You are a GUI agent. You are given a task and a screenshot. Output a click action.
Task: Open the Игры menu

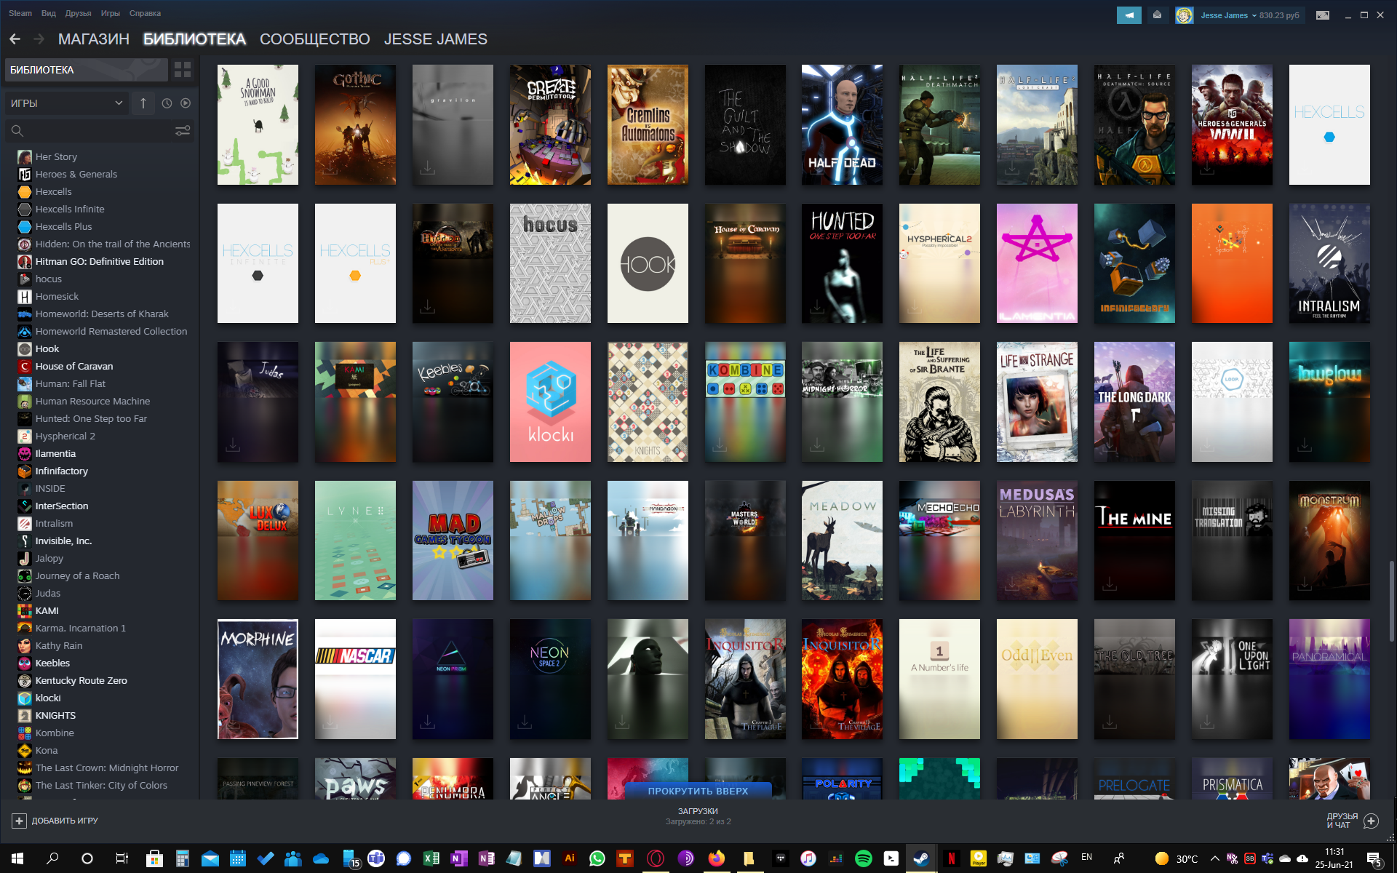[x=111, y=13]
